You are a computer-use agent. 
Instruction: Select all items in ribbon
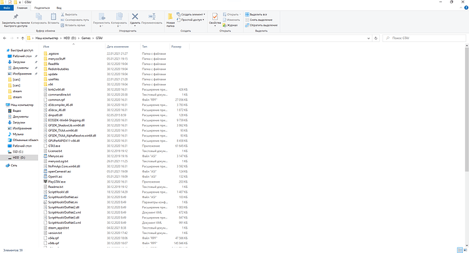(x=256, y=14)
